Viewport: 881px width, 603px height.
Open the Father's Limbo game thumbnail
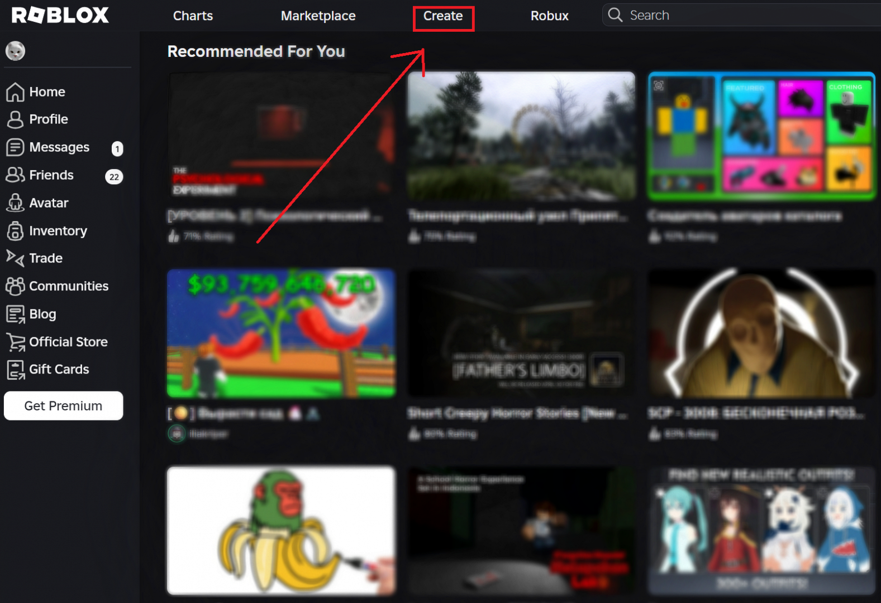(521, 333)
